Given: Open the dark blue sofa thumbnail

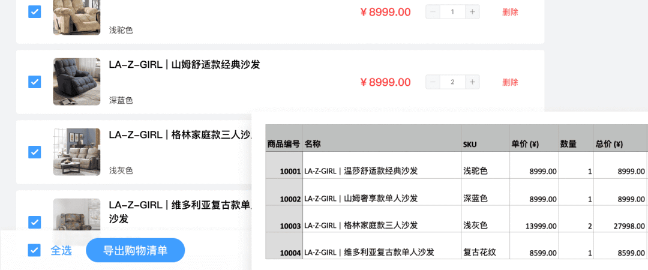Looking at the screenshot, I should [77, 82].
